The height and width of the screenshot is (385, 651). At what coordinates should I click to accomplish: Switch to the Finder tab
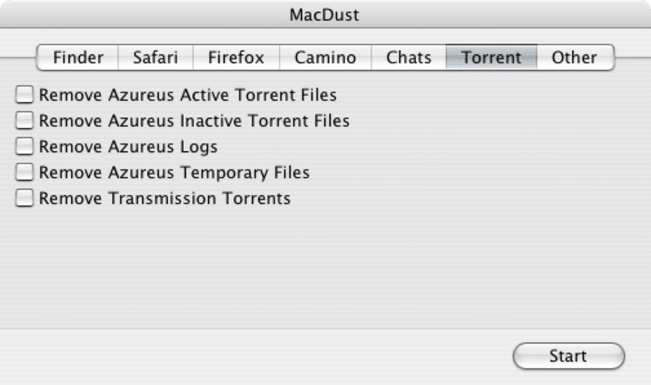[78, 57]
